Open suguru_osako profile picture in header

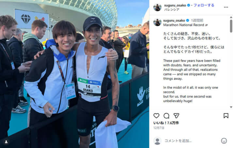pyautogui.click(x=157, y=7)
